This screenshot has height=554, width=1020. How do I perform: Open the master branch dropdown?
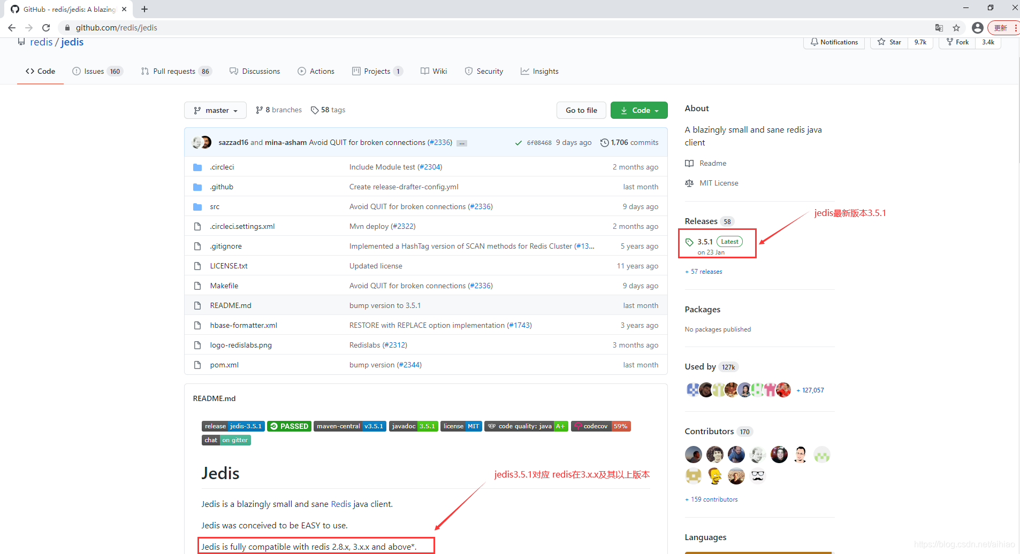[215, 110]
